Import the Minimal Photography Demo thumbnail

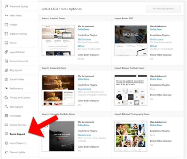click(x=131, y=136)
